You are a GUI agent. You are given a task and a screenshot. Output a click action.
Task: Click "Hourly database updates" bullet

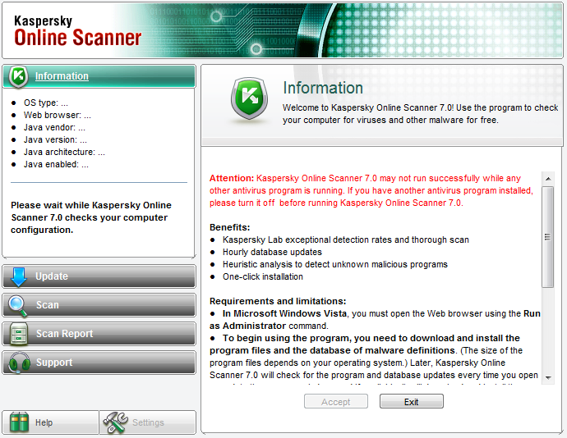click(x=272, y=252)
